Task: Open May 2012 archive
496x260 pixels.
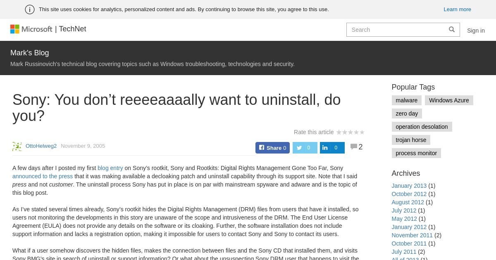Action: coord(404,219)
